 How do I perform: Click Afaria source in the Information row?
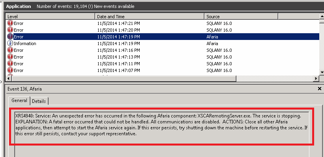212,44
